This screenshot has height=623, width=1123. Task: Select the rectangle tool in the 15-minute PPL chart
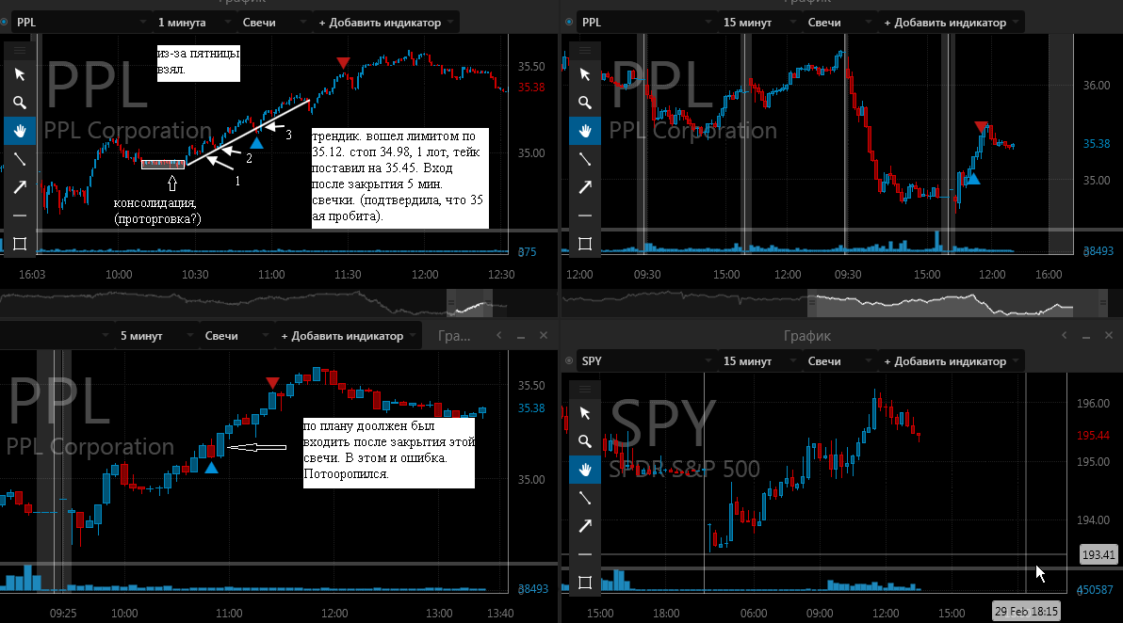(x=584, y=243)
